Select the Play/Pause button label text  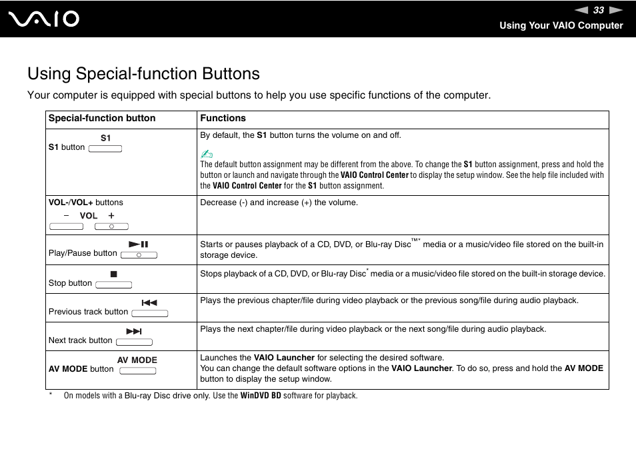(x=83, y=253)
